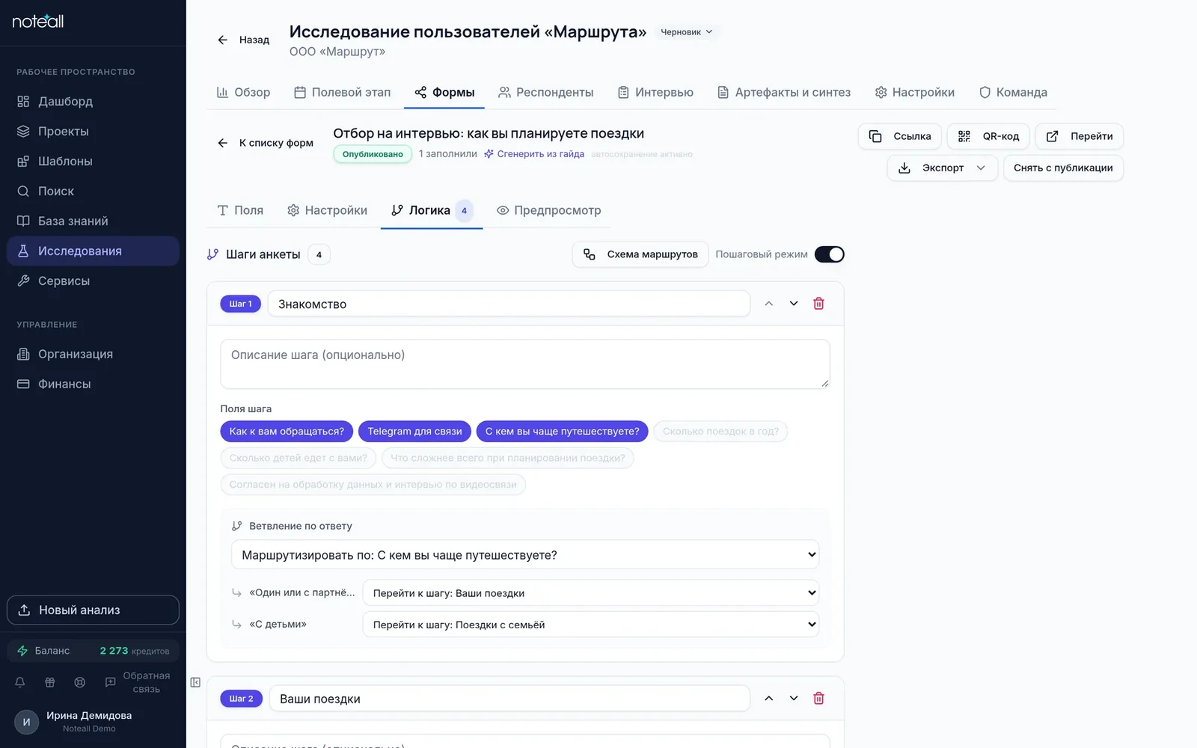1197x748 pixels.
Task: Open Экспорт dropdown
Action: (x=942, y=168)
